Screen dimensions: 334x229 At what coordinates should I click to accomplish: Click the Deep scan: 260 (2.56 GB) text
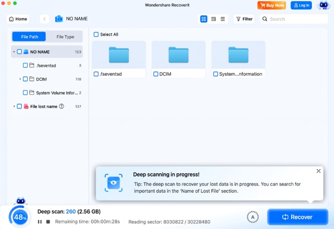(x=69, y=211)
